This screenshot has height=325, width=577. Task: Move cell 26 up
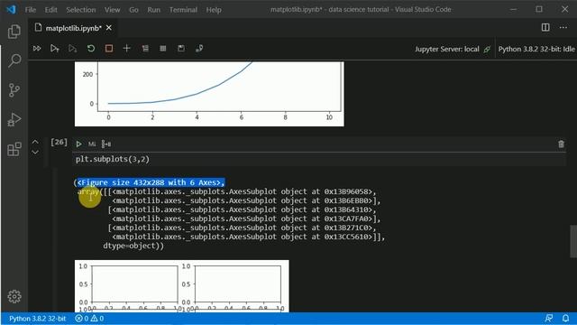pyautogui.click(x=35, y=142)
